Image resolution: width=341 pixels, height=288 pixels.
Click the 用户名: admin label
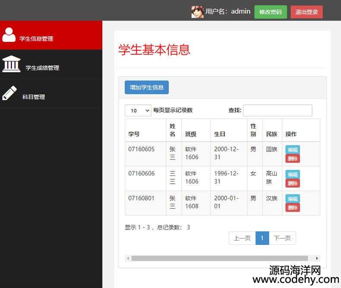pyautogui.click(x=228, y=11)
